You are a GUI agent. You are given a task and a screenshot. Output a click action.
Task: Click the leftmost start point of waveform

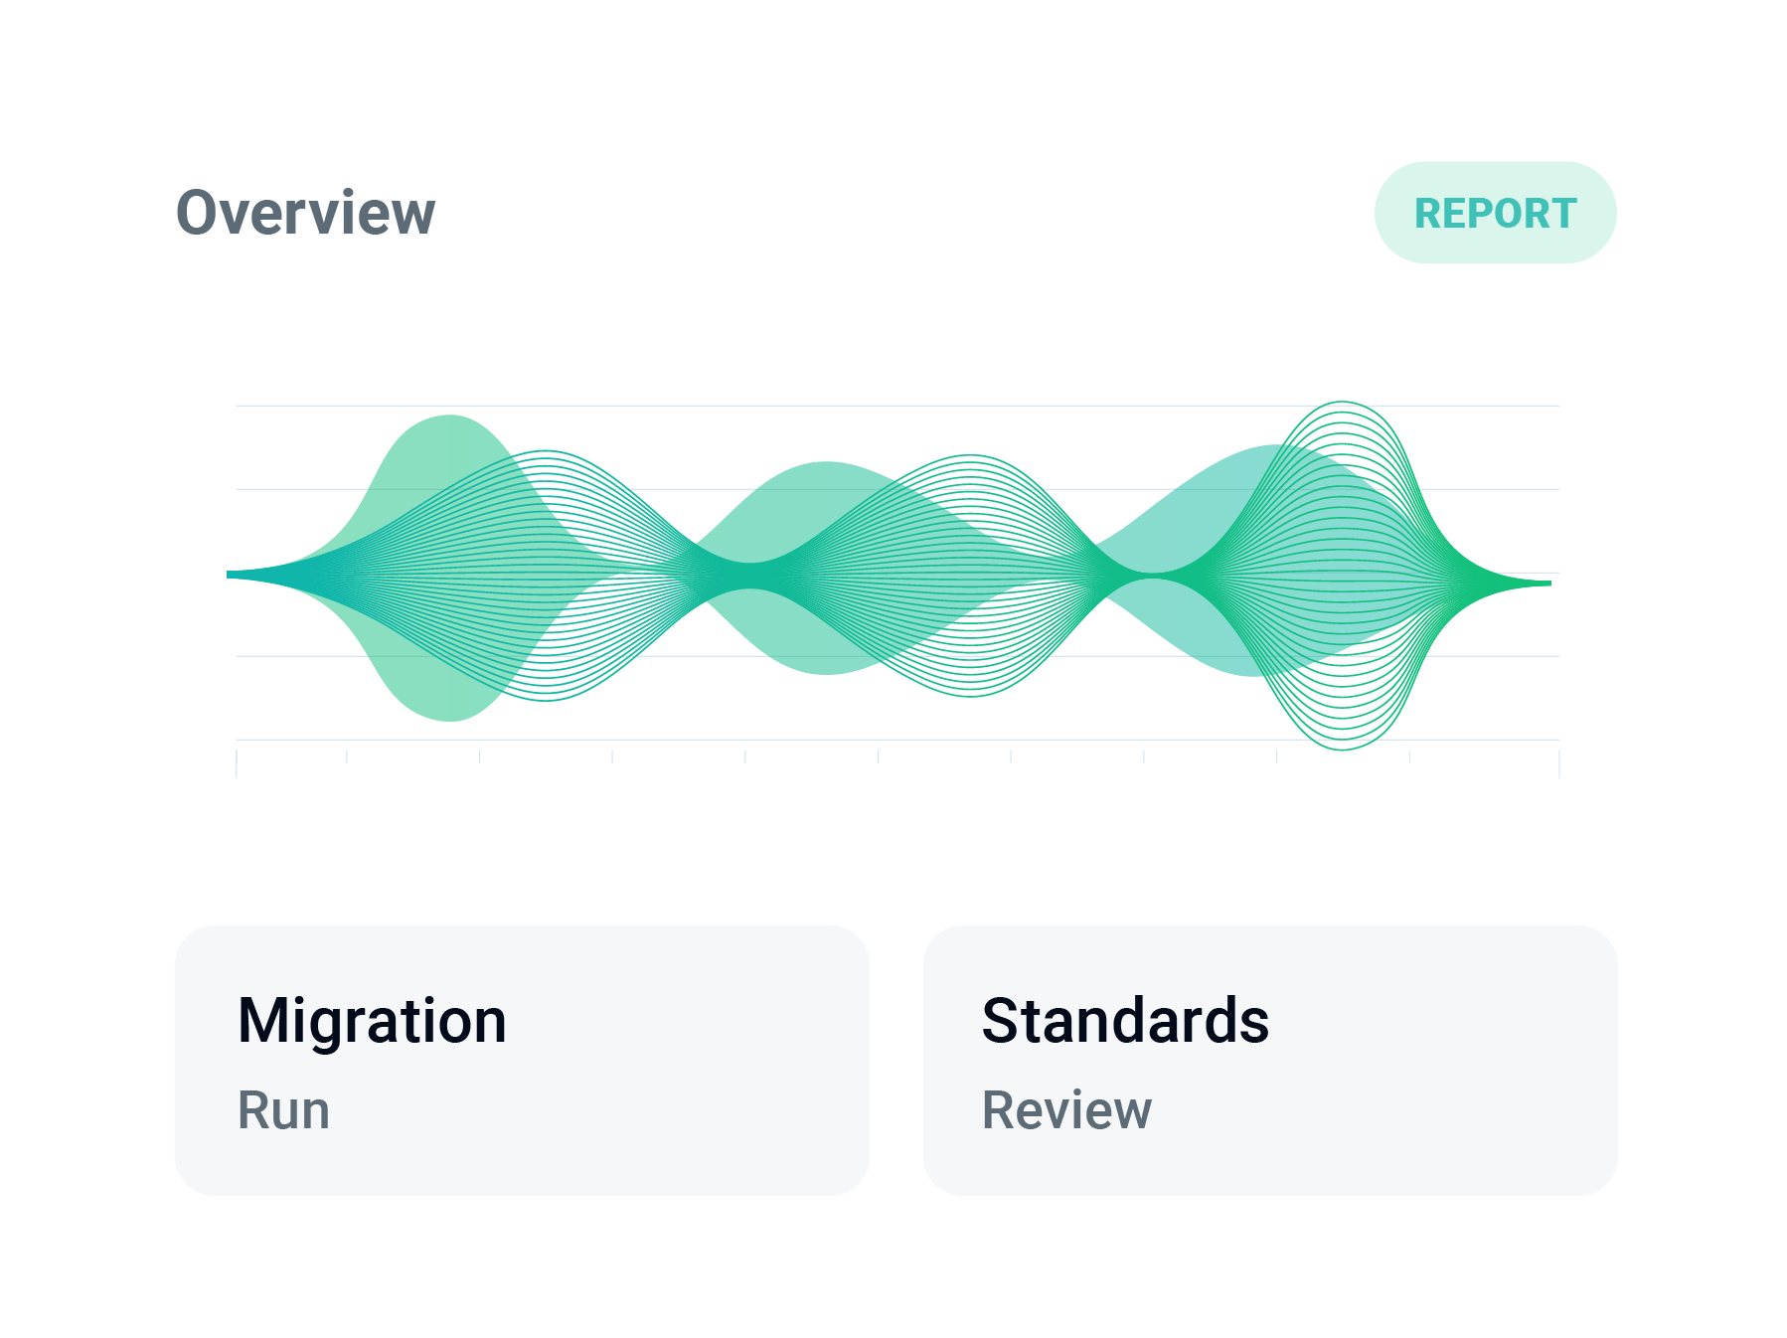click(x=231, y=574)
